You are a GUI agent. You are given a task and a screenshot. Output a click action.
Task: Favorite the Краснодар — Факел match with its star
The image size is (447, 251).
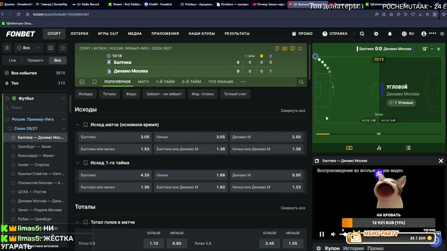(x=14, y=156)
